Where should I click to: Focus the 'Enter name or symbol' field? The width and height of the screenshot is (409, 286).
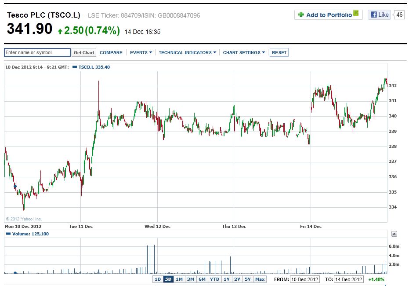(37, 52)
